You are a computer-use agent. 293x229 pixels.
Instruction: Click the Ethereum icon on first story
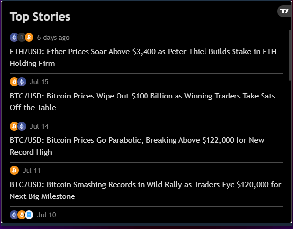pyautogui.click(x=14, y=37)
